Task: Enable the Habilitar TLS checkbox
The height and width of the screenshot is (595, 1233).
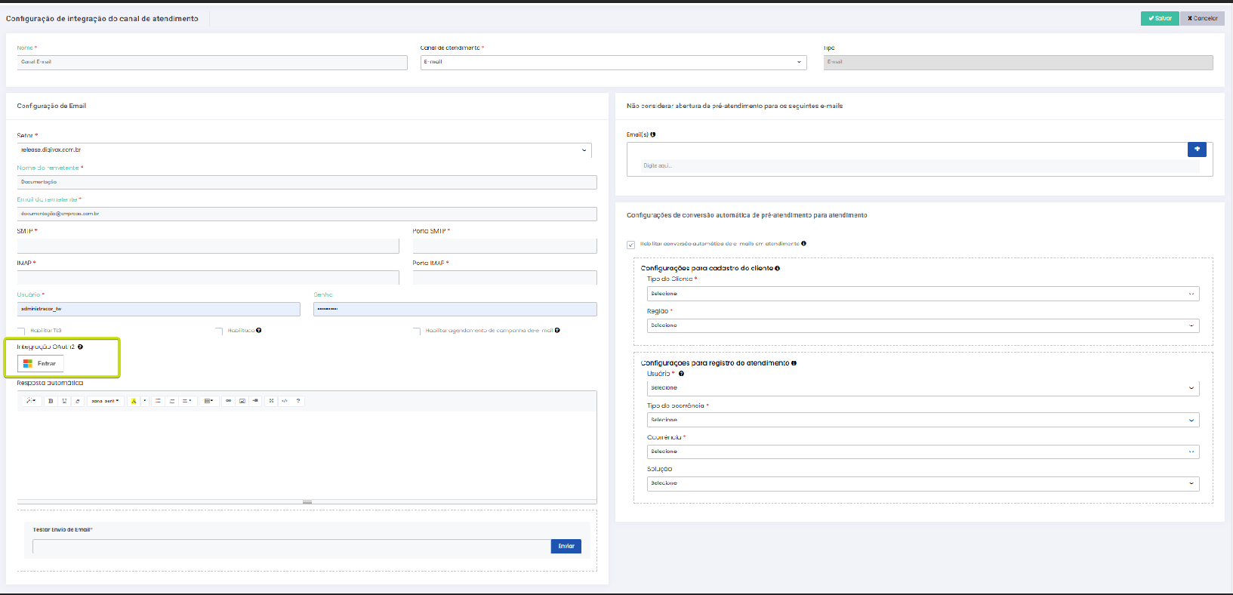Action: coord(21,331)
